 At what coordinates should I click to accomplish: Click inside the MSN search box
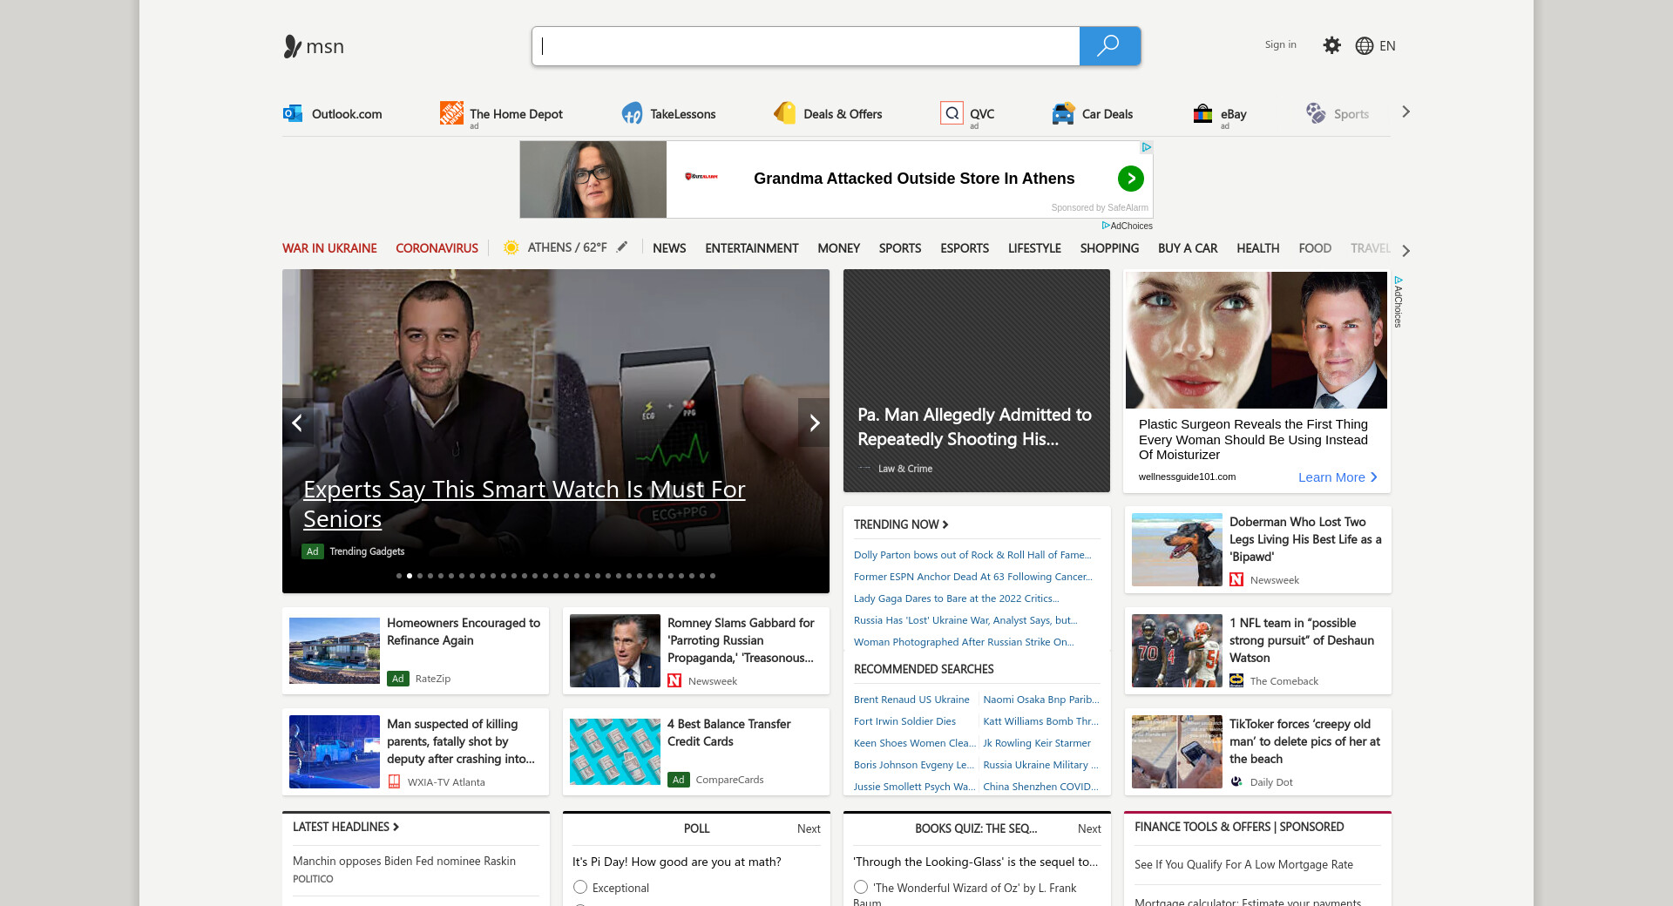(805, 46)
